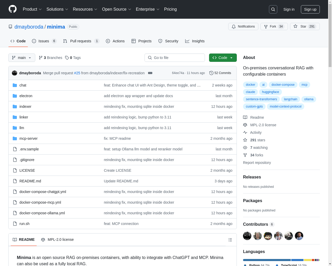Viewport: 332px width, 266px height.
Task: View the 0 Tags link
Action: pyautogui.click(x=73, y=58)
